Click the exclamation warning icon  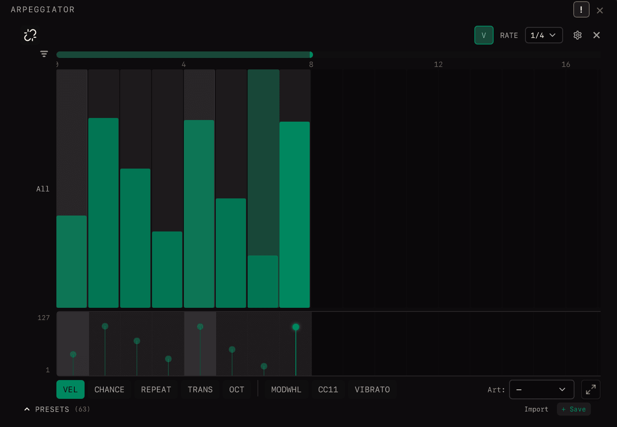pyautogui.click(x=581, y=9)
